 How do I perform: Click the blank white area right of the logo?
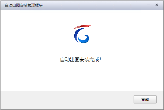tap(127, 34)
